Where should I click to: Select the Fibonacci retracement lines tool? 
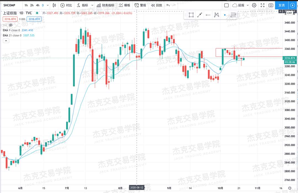pyautogui.click(x=233, y=15)
